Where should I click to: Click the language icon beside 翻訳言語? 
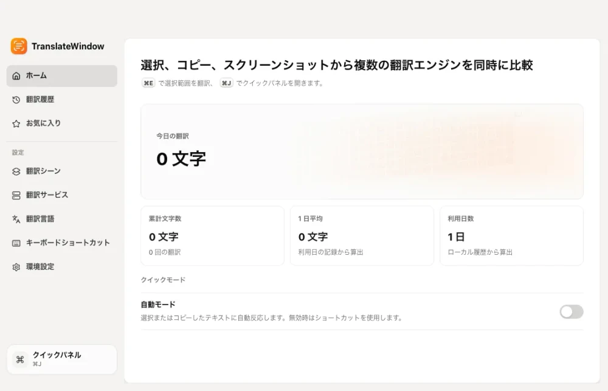(x=16, y=219)
